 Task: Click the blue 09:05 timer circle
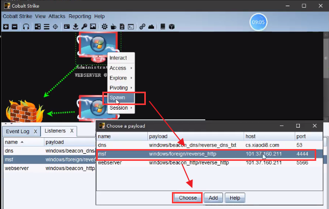point(258,23)
